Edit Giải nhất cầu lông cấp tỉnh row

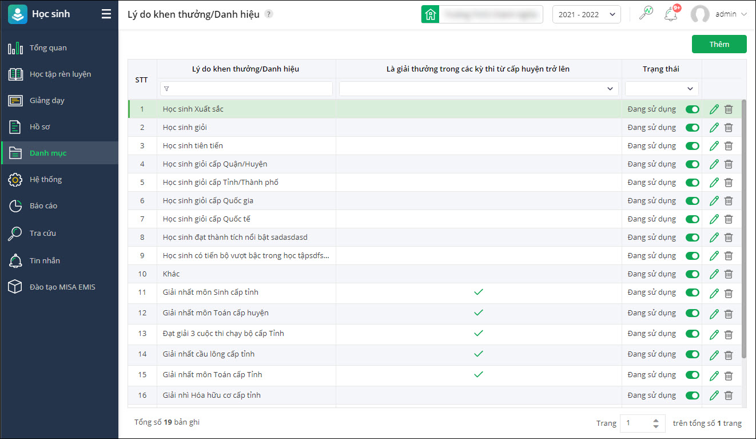click(x=714, y=355)
